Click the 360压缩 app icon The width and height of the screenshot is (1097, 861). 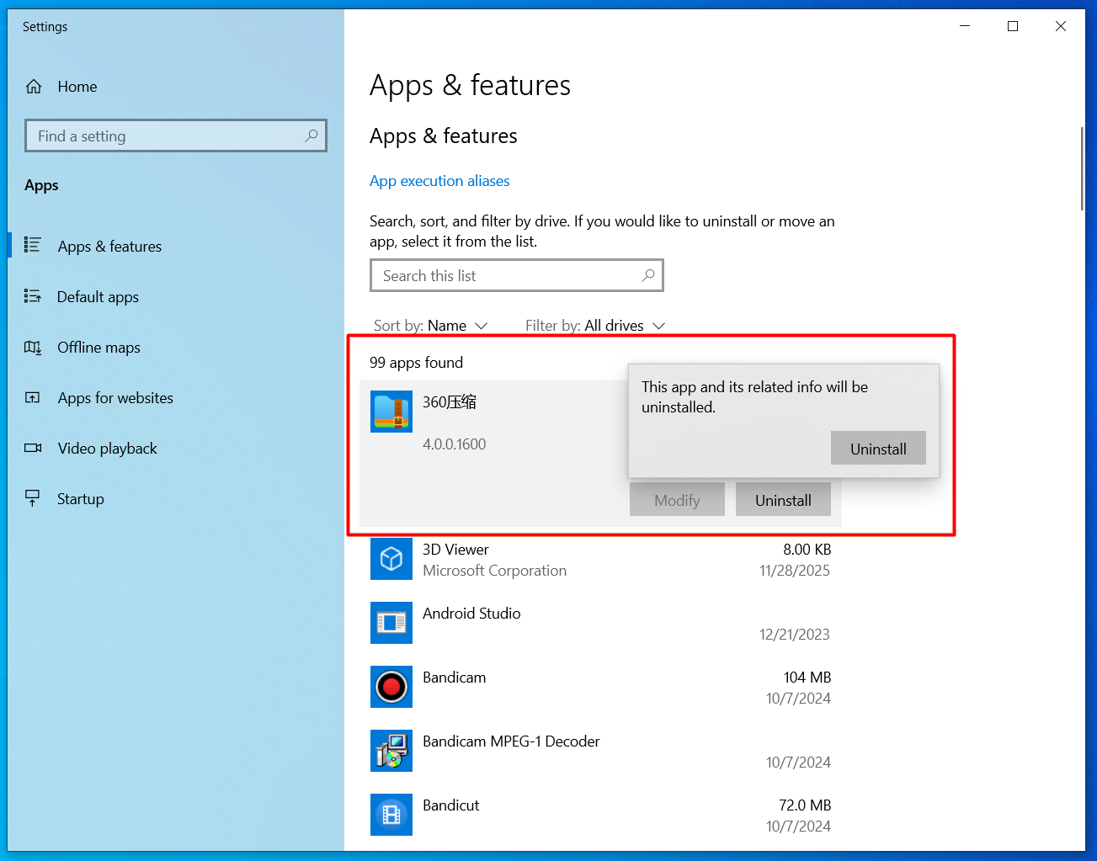point(391,412)
